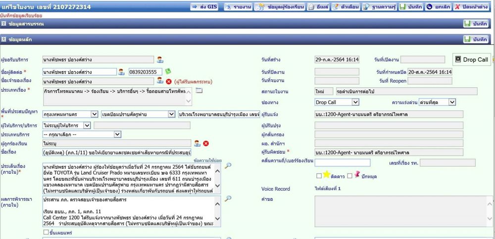Tick the ปักหมุด pin checkbox
Image resolution: width=495 pixels, height=239 pixels.
(x=349, y=176)
